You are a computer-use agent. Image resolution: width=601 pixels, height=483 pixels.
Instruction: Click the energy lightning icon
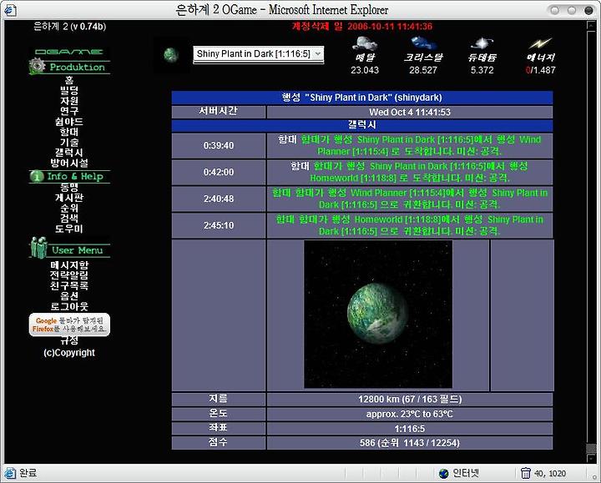coord(540,43)
